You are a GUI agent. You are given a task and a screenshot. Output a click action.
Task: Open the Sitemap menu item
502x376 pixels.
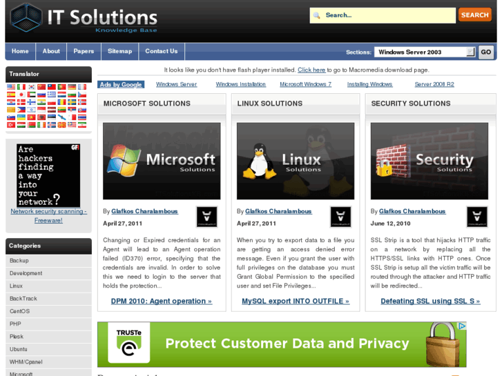[x=119, y=51]
